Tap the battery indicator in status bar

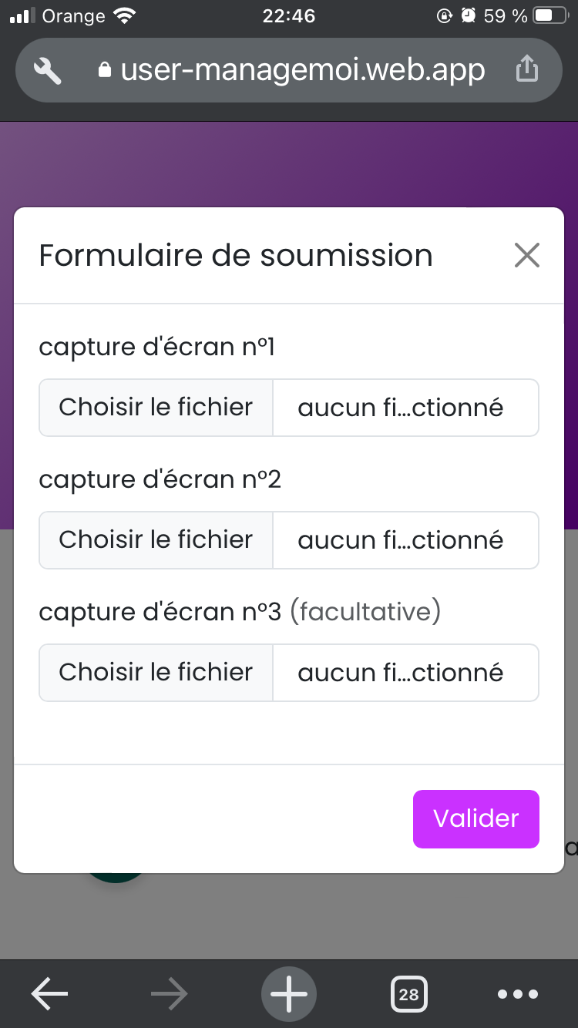pos(553,15)
